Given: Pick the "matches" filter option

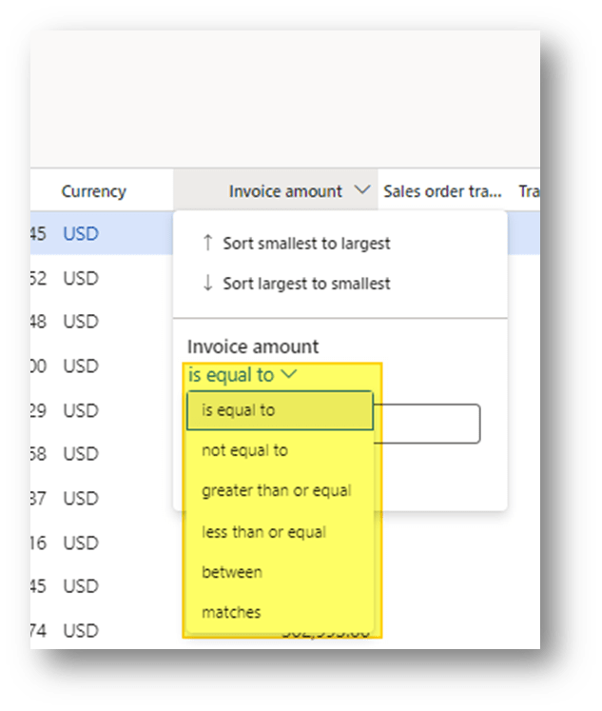Looking at the screenshot, I should (x=231, y=612).
